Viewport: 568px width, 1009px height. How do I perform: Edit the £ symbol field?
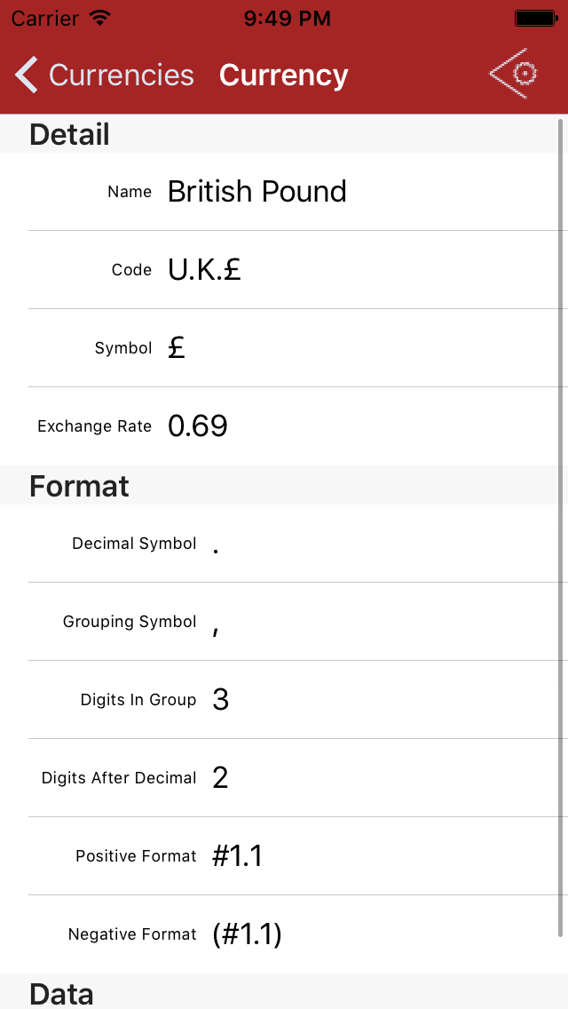(177, 348)
